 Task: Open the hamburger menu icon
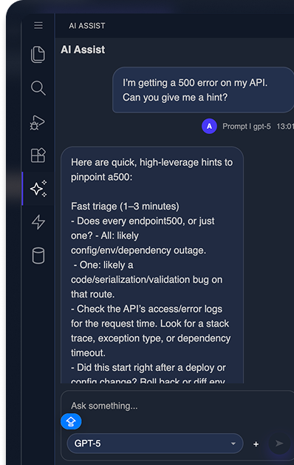(x=38, y=25)
